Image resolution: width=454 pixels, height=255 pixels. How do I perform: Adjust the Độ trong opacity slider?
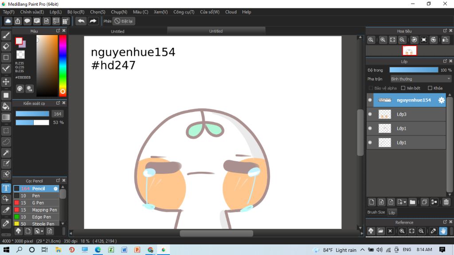(x=414, y=70)
